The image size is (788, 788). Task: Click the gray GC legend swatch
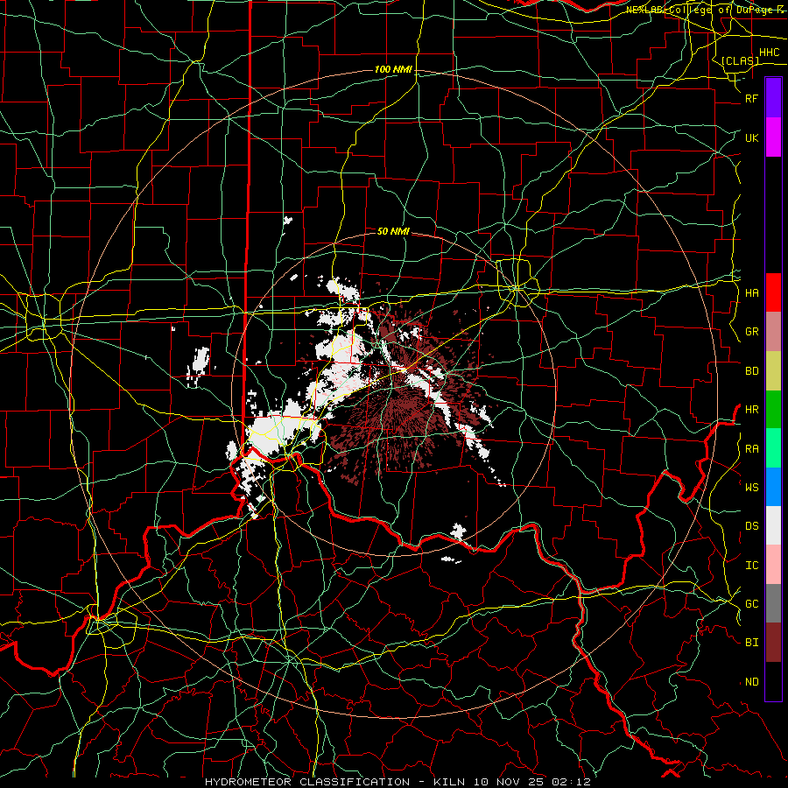coord(773,603)
